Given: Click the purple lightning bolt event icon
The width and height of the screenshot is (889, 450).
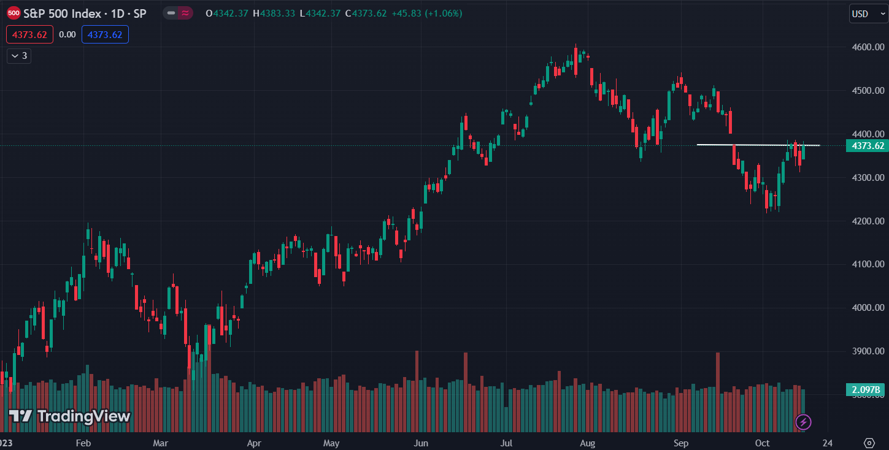Looking at the screenshot, I should click(803, 422).
